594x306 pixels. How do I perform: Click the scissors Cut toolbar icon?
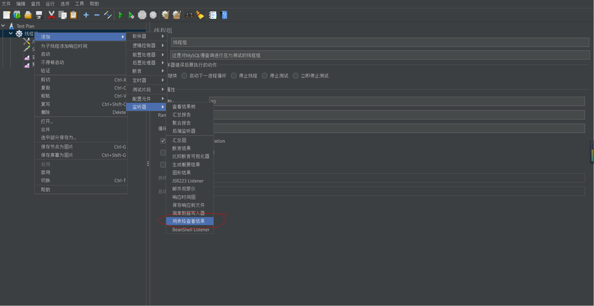coord(51,15)
